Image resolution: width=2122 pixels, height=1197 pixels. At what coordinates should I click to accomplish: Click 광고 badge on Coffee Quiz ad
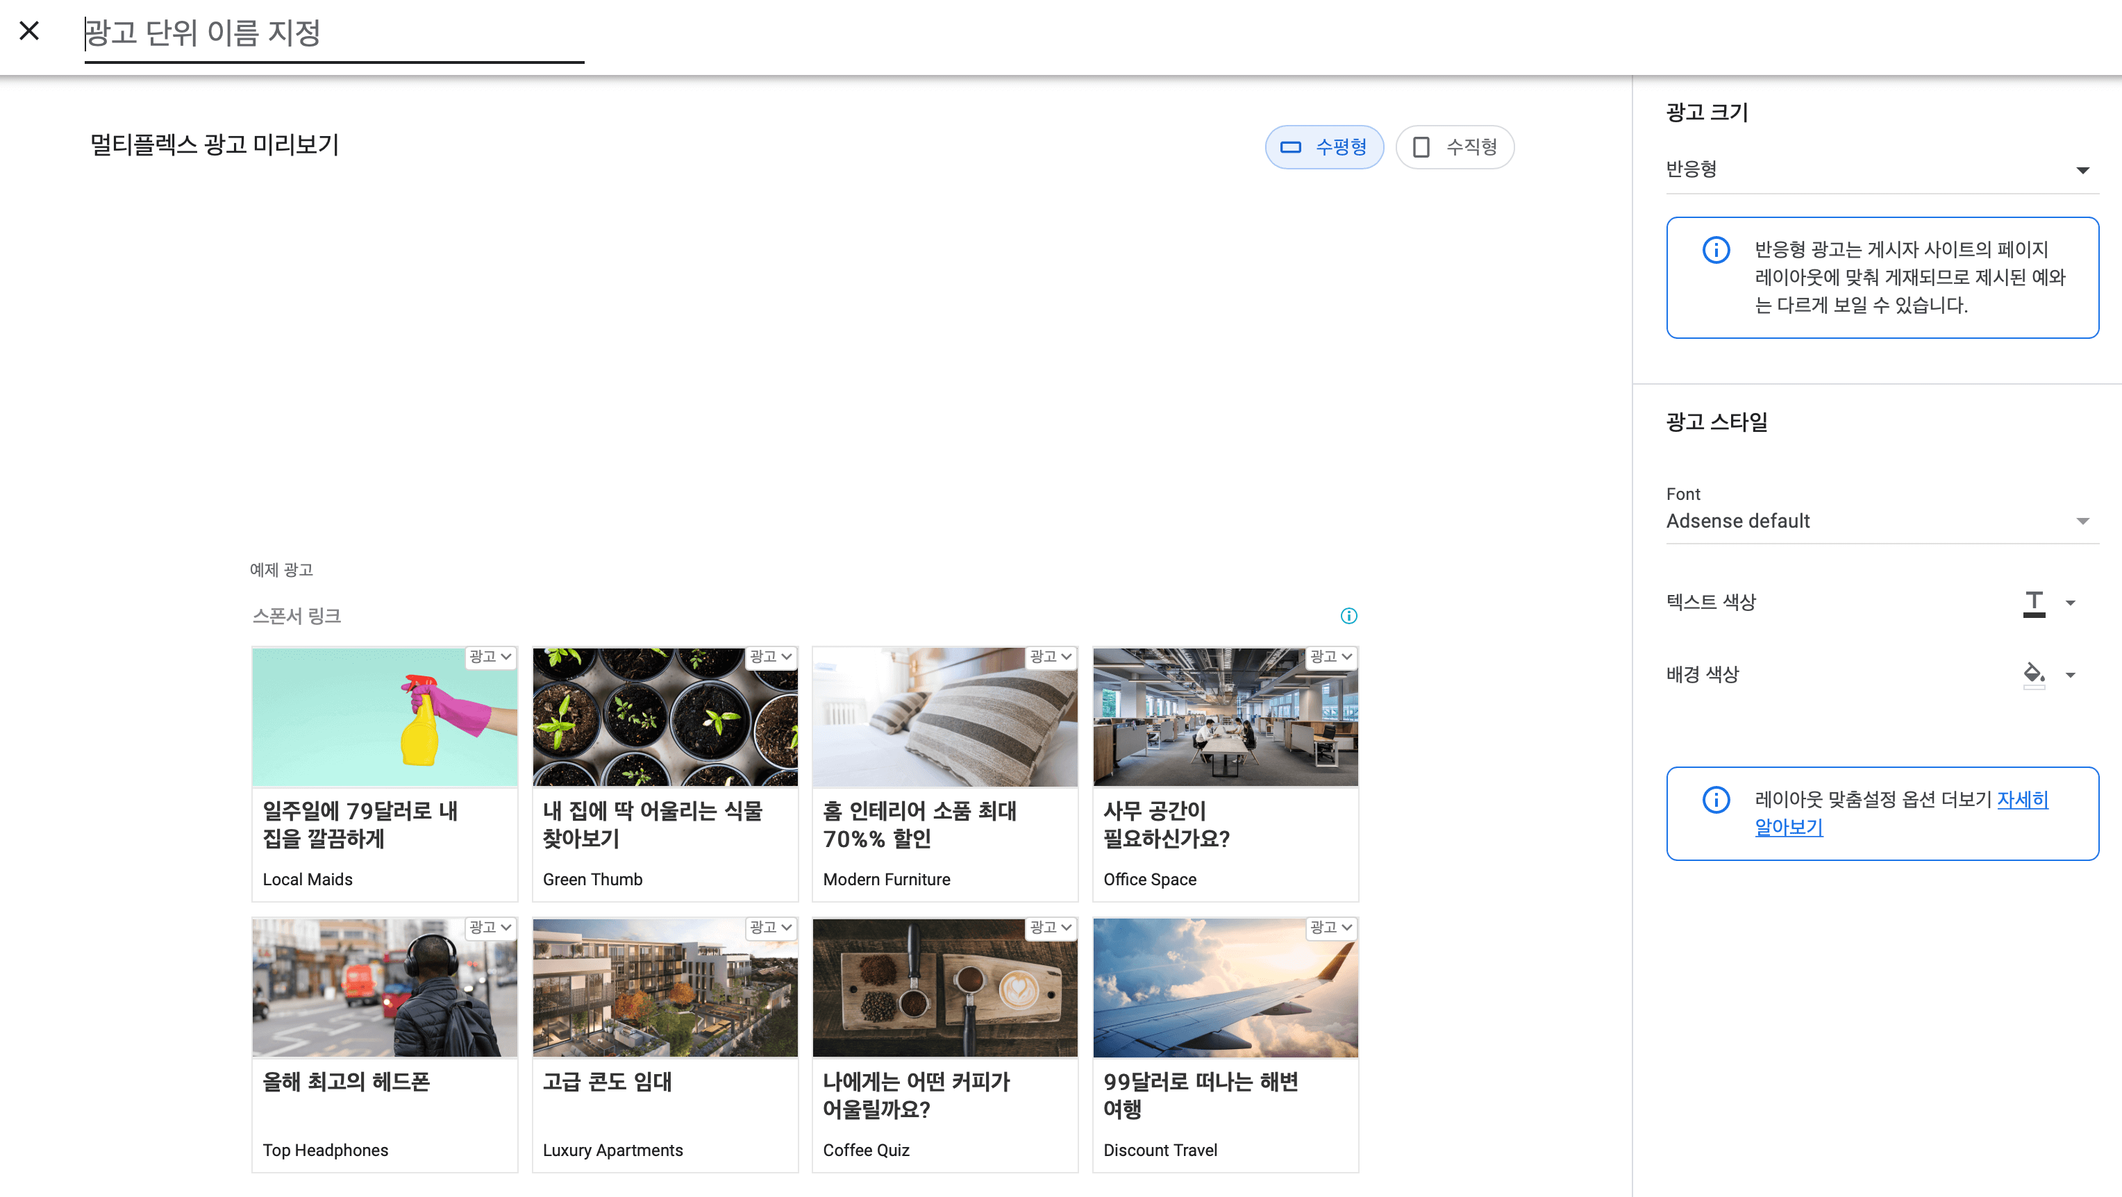(x=1051, y=928)
